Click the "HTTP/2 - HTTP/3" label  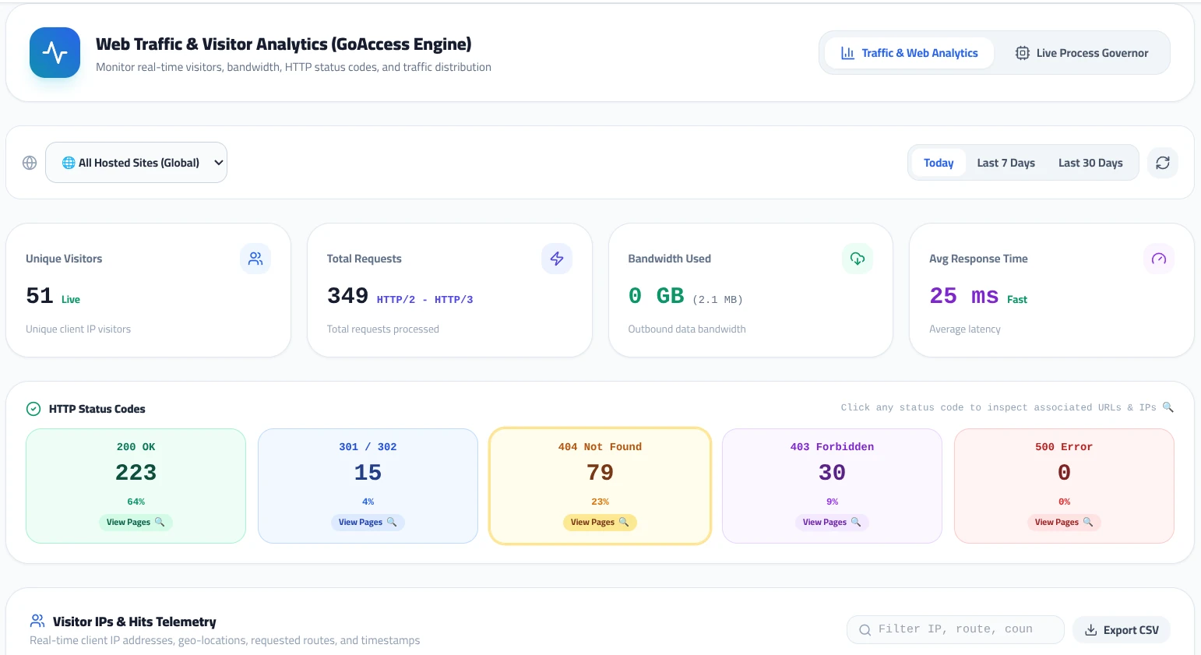(424, 300)
